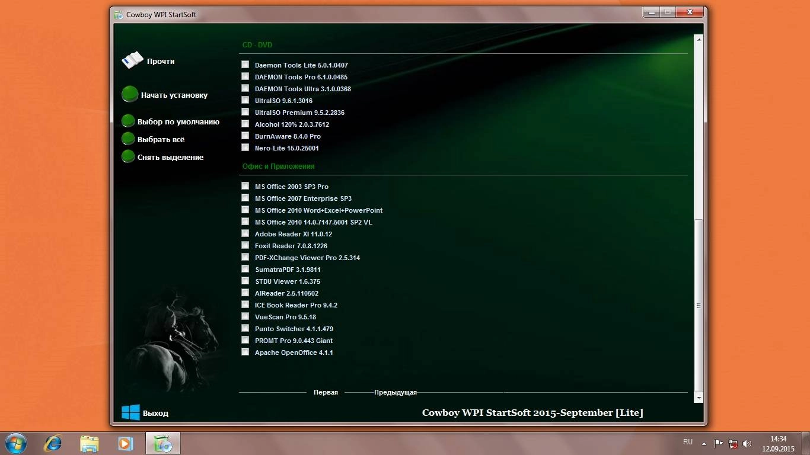
Task: Click Выбор по умолчанию text
Action: 178,121
